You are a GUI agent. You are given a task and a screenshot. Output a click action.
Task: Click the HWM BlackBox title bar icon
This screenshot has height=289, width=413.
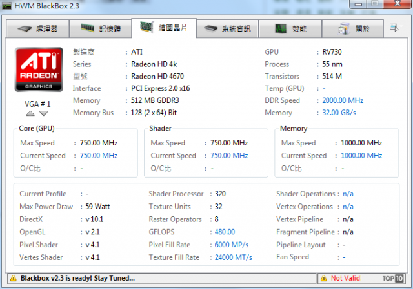(6, 6)
